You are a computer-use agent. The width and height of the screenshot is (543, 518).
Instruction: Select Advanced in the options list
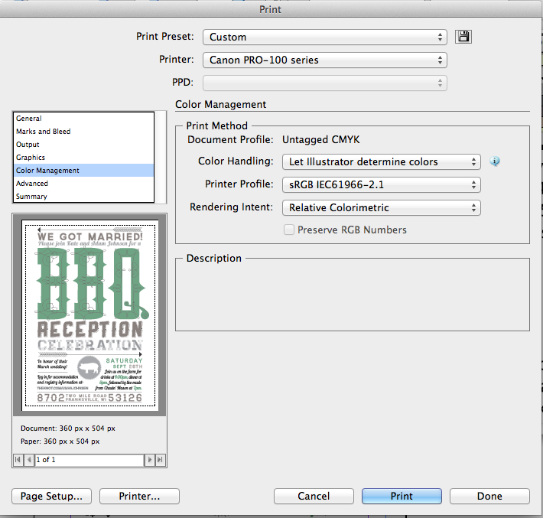pos(32,184)
